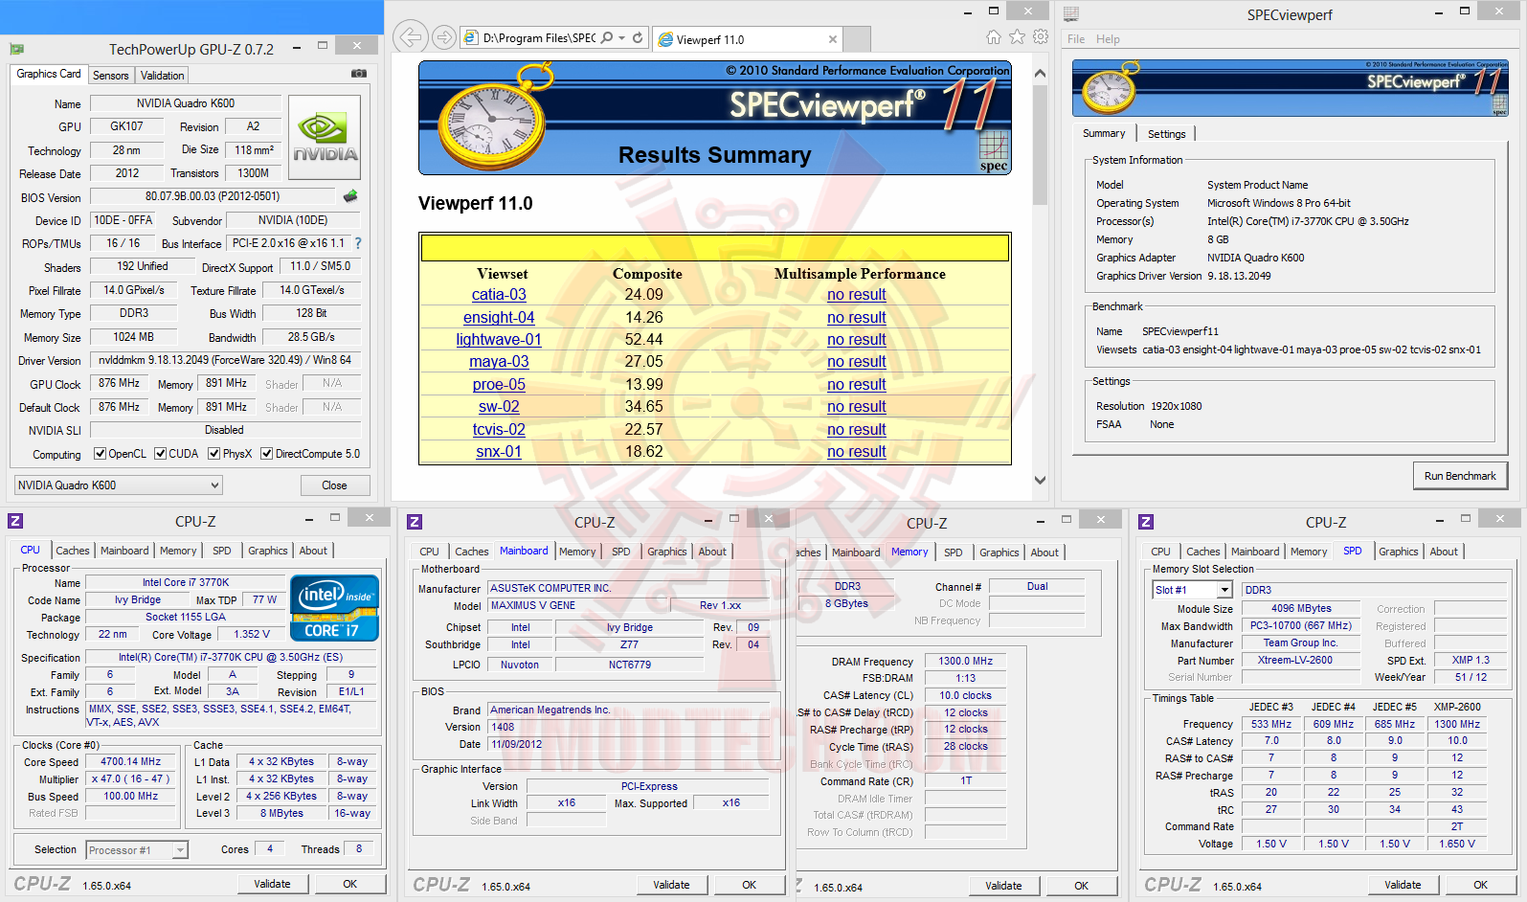Click the search magnifier in the address bar

(607, 38)
